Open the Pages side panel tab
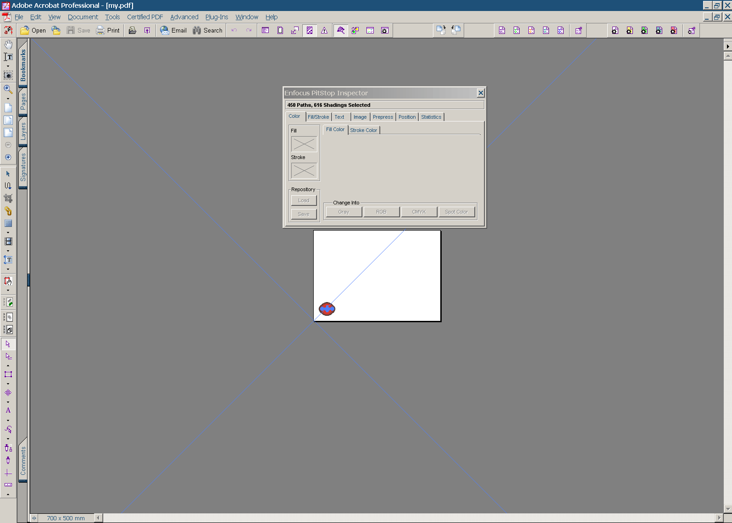Viewport: 732px width, 523px height. pyautogui.click(x=23, y=102)
